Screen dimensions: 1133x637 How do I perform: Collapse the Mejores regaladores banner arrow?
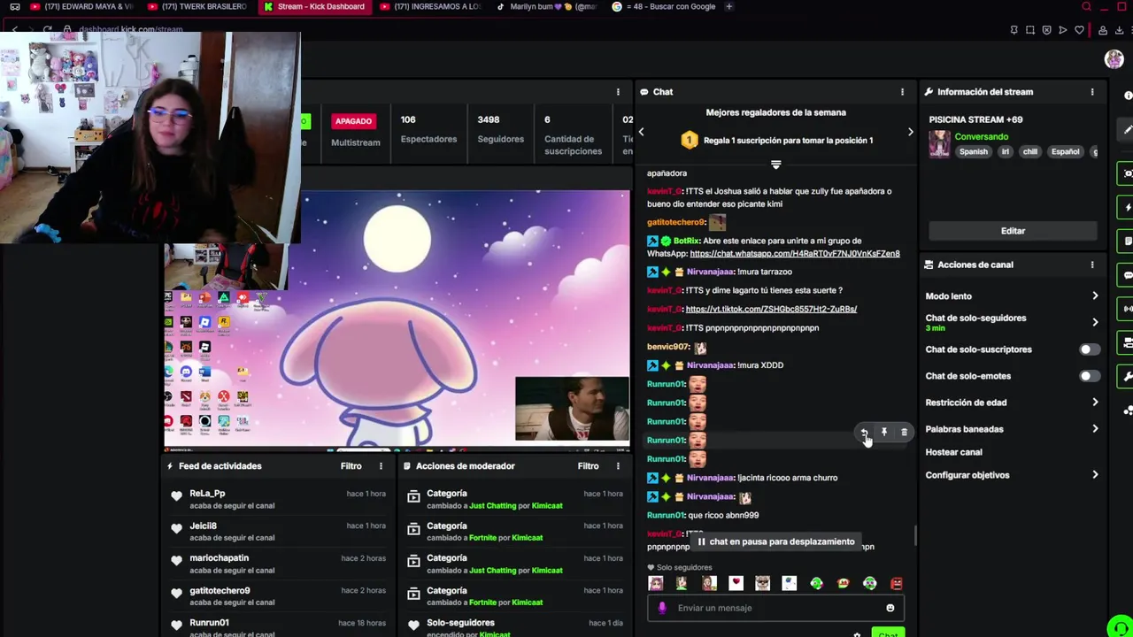click(x=775, y=165)
